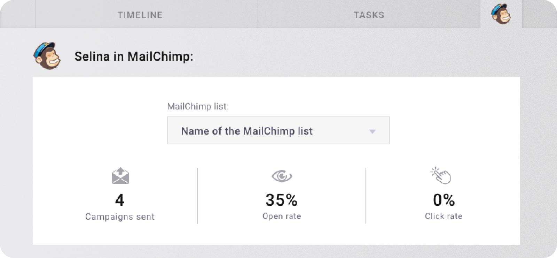Click the blank tab area right of monkey tab
This screenshot has width=557, height=258.
[x=540, y=14]
